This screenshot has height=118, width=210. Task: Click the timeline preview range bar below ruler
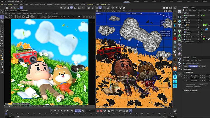click(x=91, y=117)
